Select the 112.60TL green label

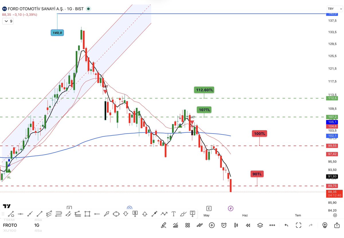[x=204, y=90]
